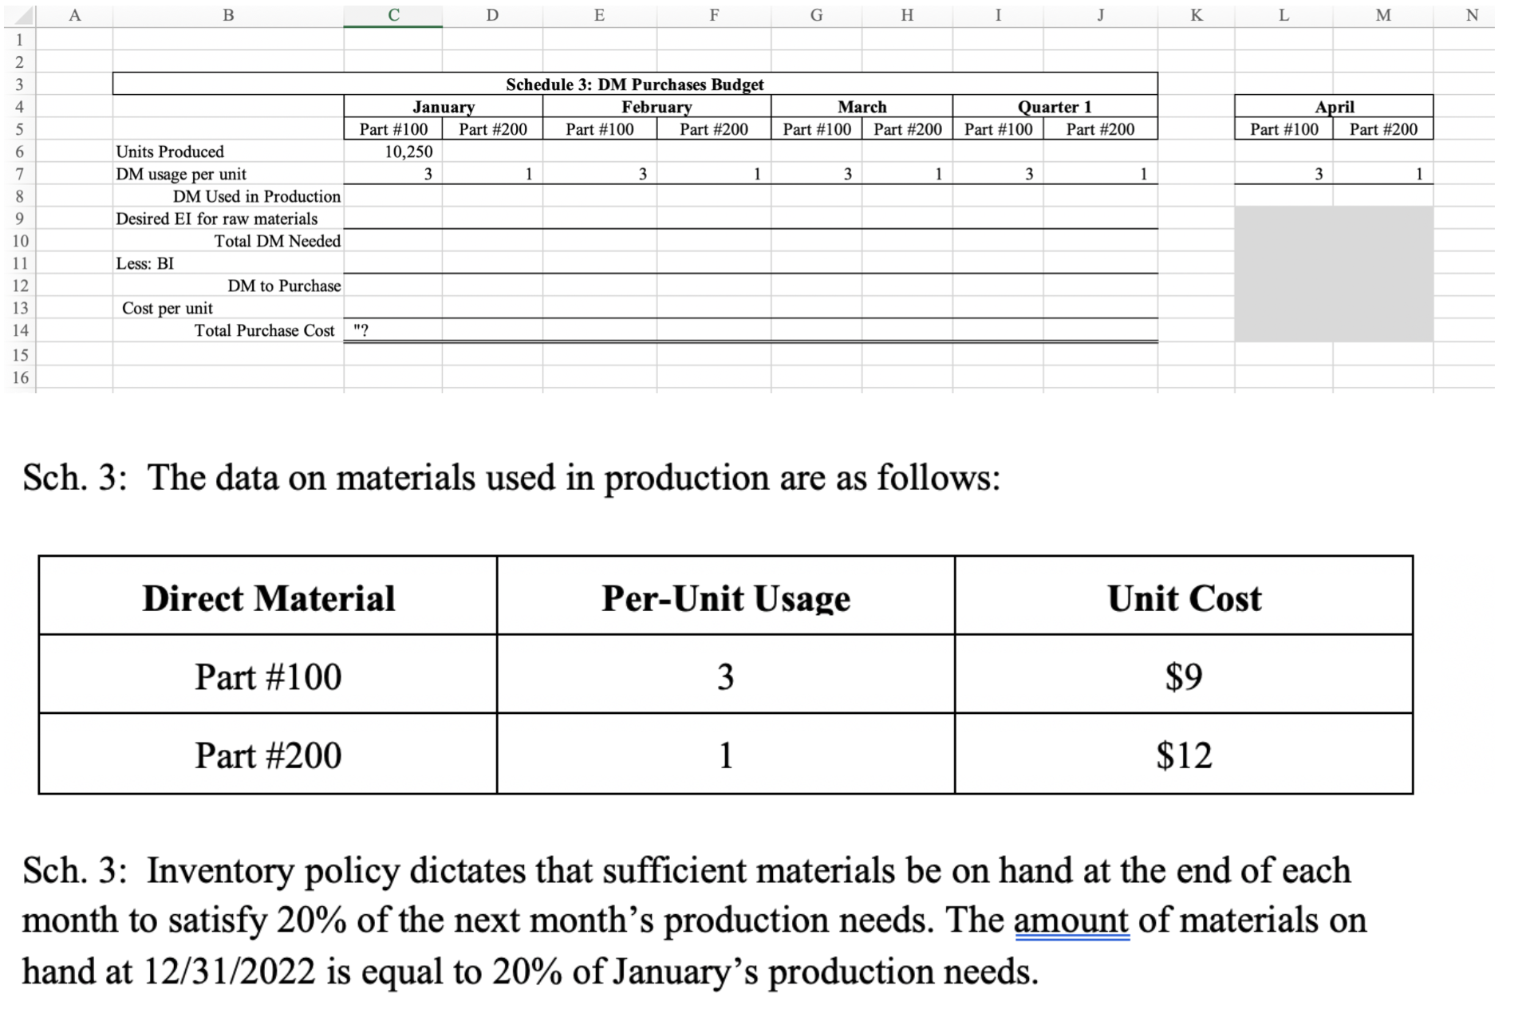Select the gray shaded April block

point(1334,274)
